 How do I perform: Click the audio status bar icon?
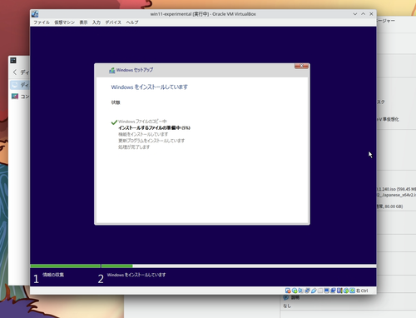click(300, 291)
